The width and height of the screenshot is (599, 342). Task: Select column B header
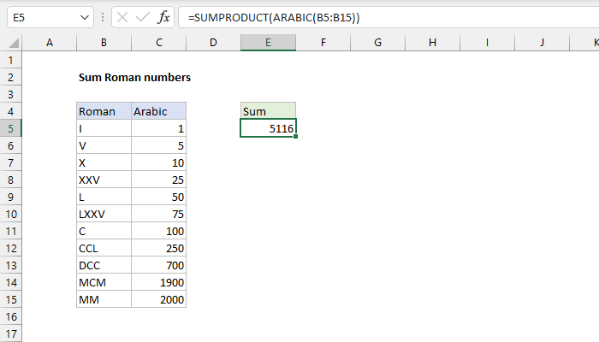coord(104,43)
